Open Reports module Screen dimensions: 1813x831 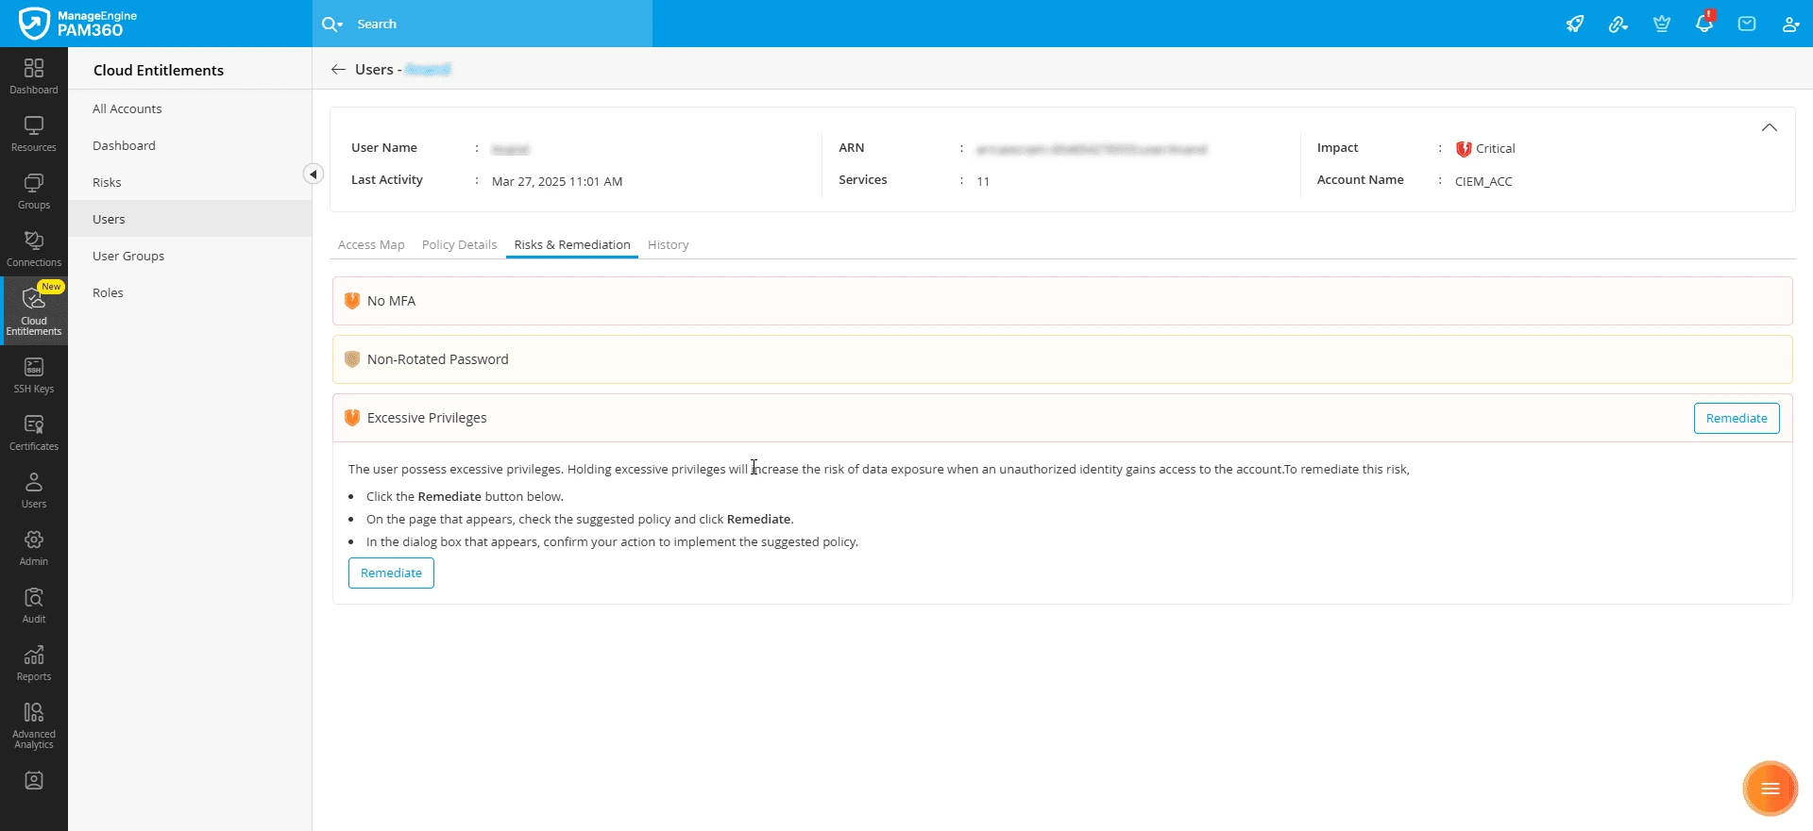pyautogui.click(x=34, y=663)
